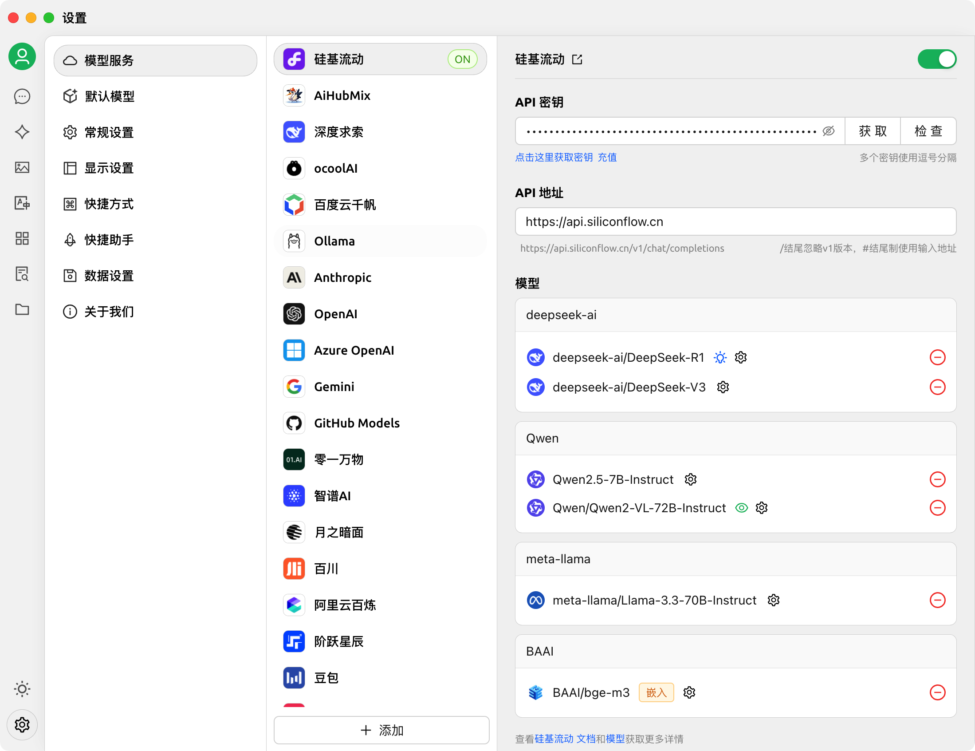Select the Azure OpenAI provider

click(x=380, y=350)
